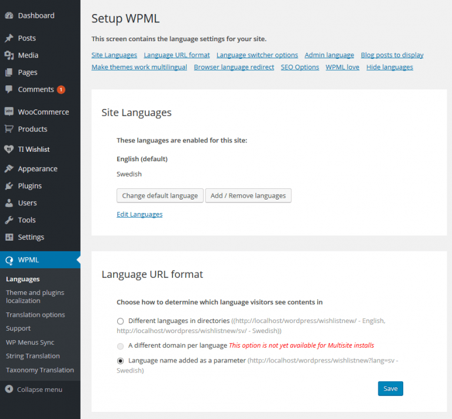Image resolution: width=452 pixels, height=419 pixels.
Task: Open WPML menu label
Action: (28, 260)
